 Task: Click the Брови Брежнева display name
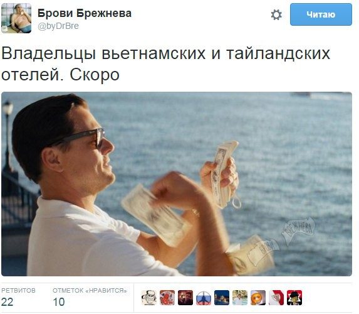tap(85, 13)
